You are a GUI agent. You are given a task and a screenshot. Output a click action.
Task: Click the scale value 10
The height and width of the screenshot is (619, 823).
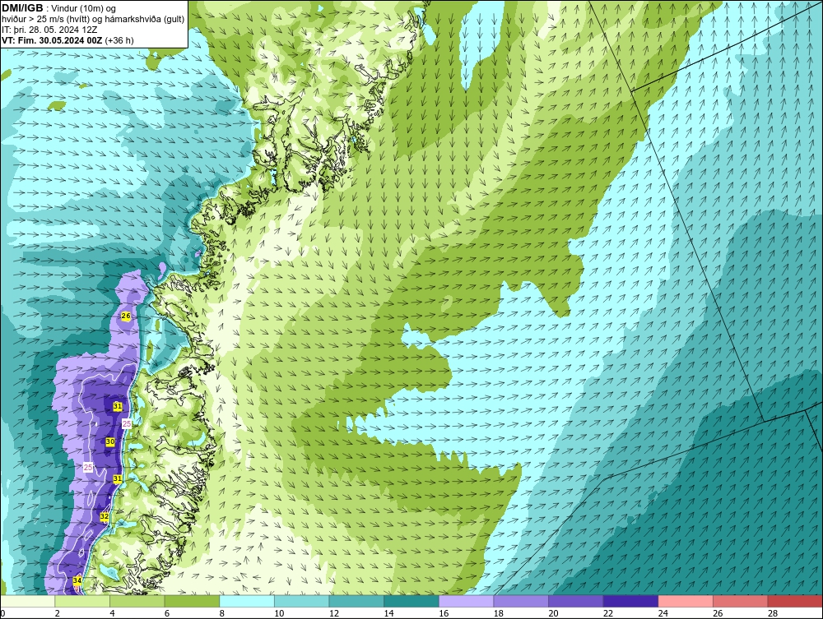(x=279, y=613)
